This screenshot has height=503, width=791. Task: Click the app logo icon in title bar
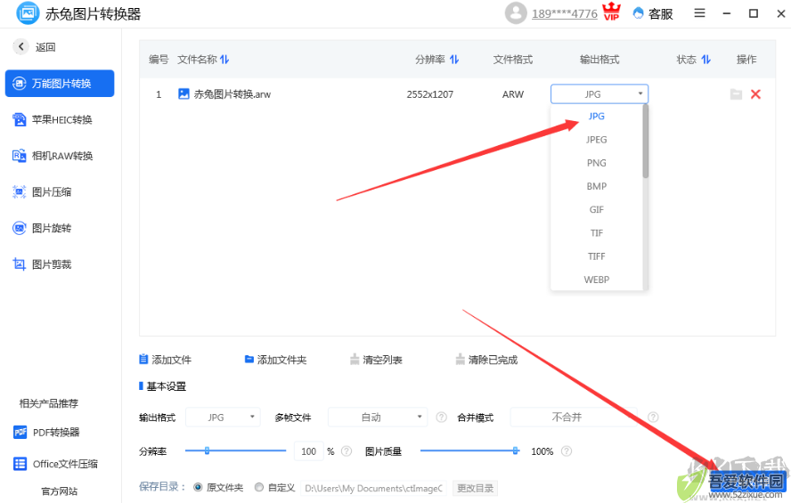[x=28, y=13]
